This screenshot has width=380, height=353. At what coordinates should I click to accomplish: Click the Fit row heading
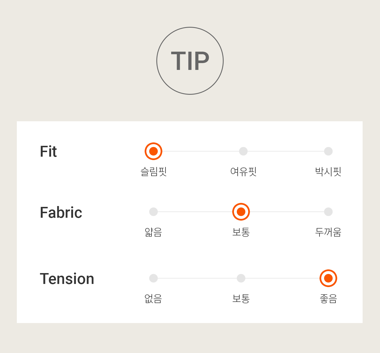point(48,152)
